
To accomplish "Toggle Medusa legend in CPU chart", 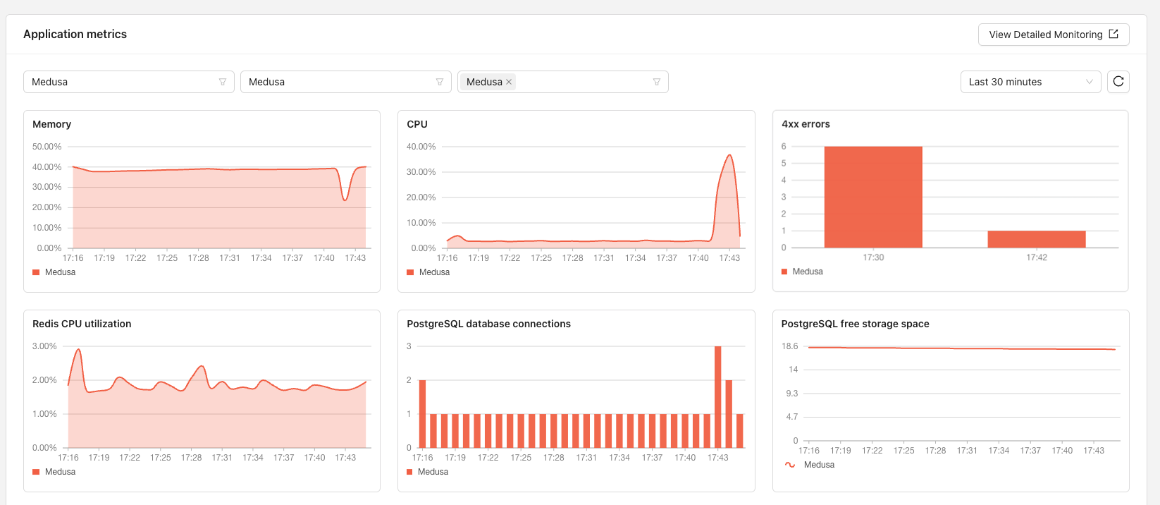I will 428,272.
